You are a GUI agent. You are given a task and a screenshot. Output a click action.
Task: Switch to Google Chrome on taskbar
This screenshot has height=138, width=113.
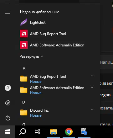coord(69,132)
